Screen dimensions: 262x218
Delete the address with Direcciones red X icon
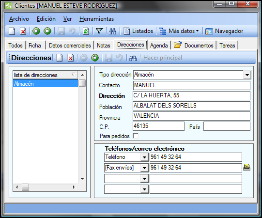tap(71, 58)
